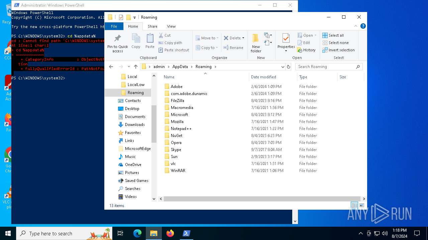Open Explorer Help blue question icon
This screenshot has height=240, width=428.
pyautogui.click(x=363, y=26)
